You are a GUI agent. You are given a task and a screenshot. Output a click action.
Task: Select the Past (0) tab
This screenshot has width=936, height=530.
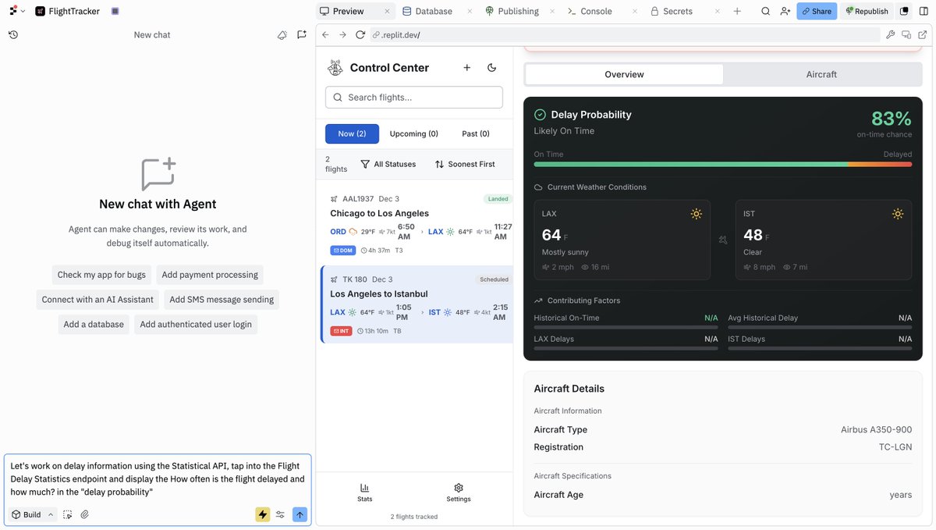coord(476,133)
